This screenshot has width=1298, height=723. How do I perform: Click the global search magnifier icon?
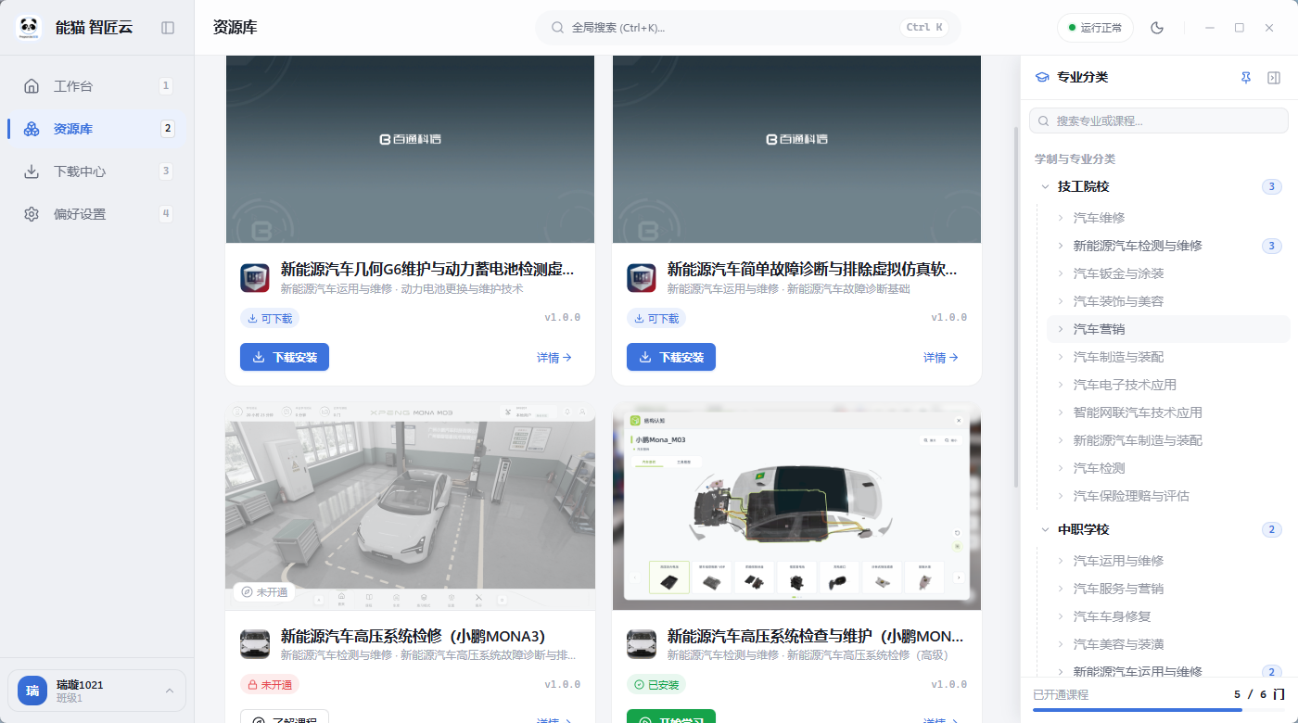(558, 28)
